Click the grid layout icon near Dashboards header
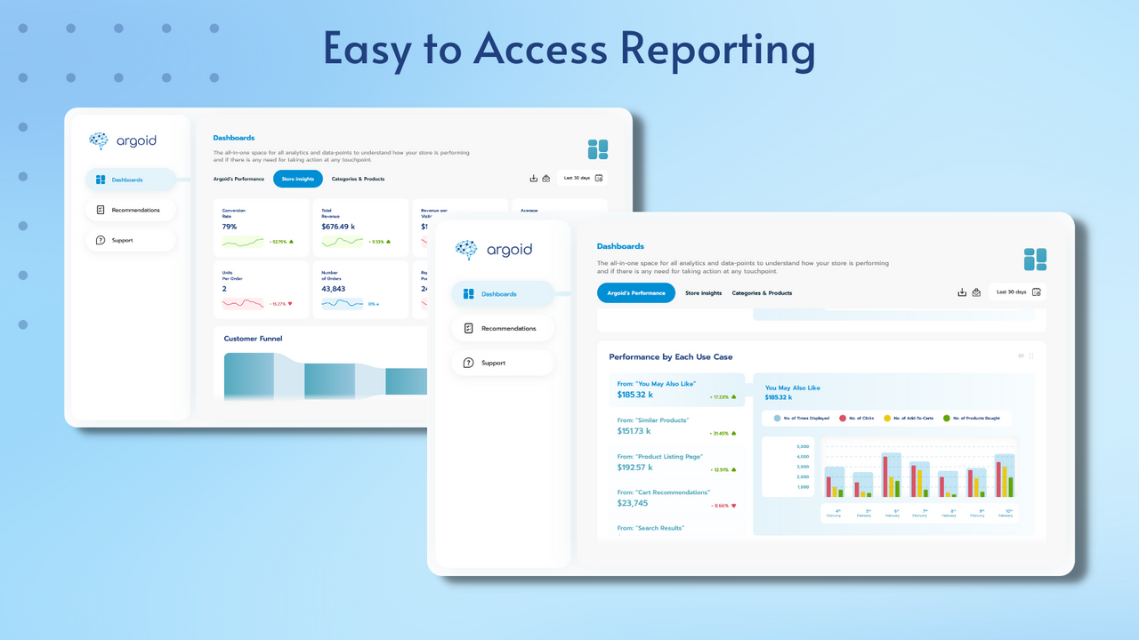1139x640 pixels. 1035,260
